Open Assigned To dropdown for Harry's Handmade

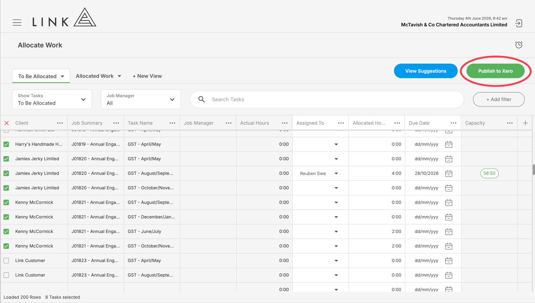[336, 144]
